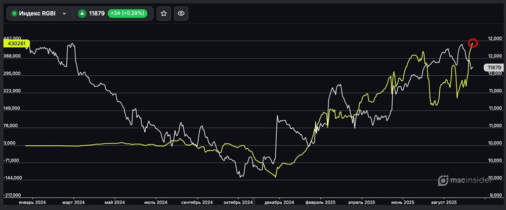Add Индекс RGBI to favorites with star icon
Viewport: 506px width, 210px height.
point(163,14)
